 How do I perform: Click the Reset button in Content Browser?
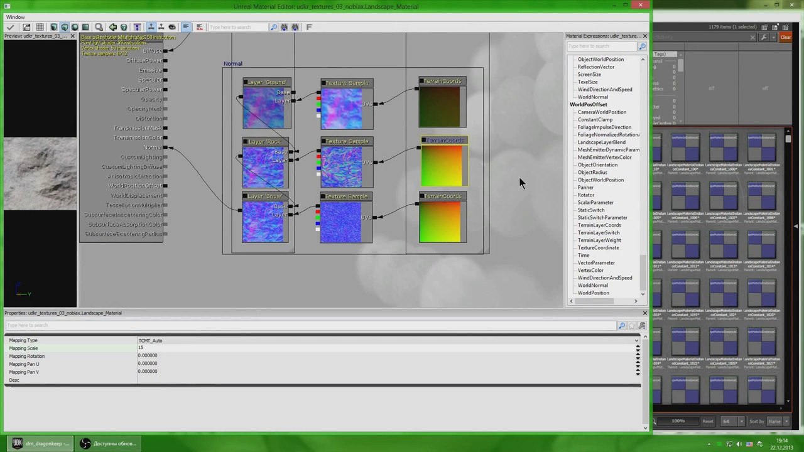[708, 421]
